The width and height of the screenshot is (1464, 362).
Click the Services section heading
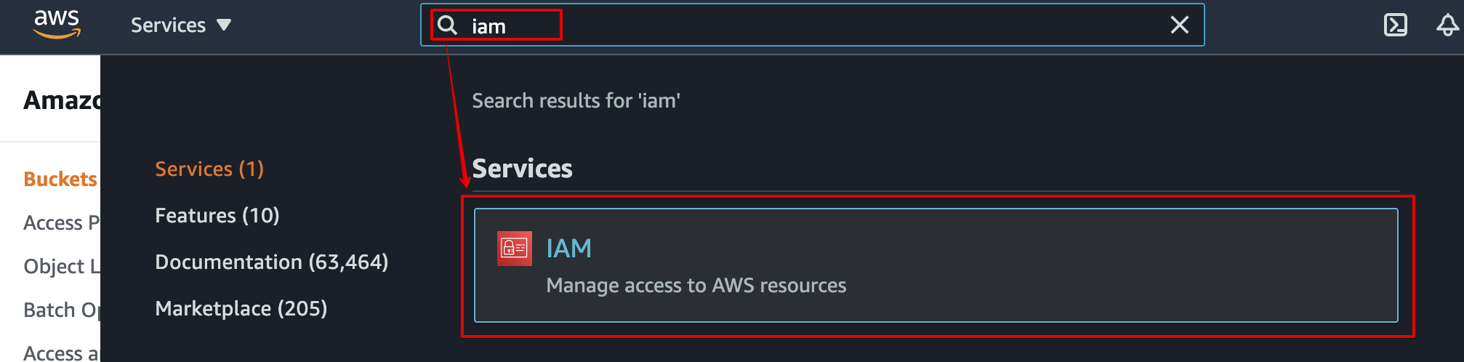[522, 169]
